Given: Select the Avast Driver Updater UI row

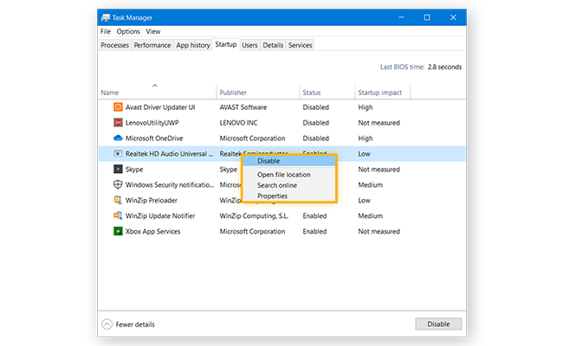Looking at the screenshot, I should tap(281, 107).
